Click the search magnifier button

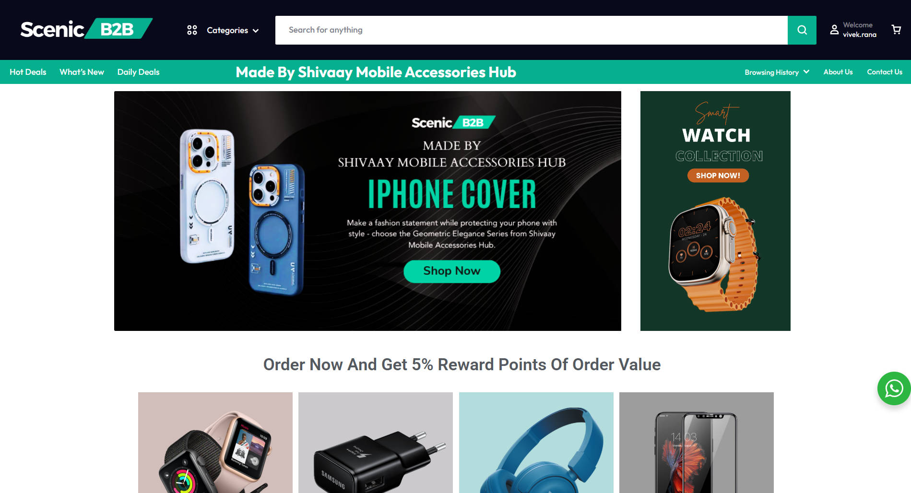pos(802,30)
